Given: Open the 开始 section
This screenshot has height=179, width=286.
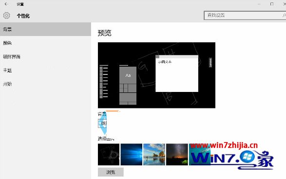Looking at the screenshot, I should tap(45, 84).
